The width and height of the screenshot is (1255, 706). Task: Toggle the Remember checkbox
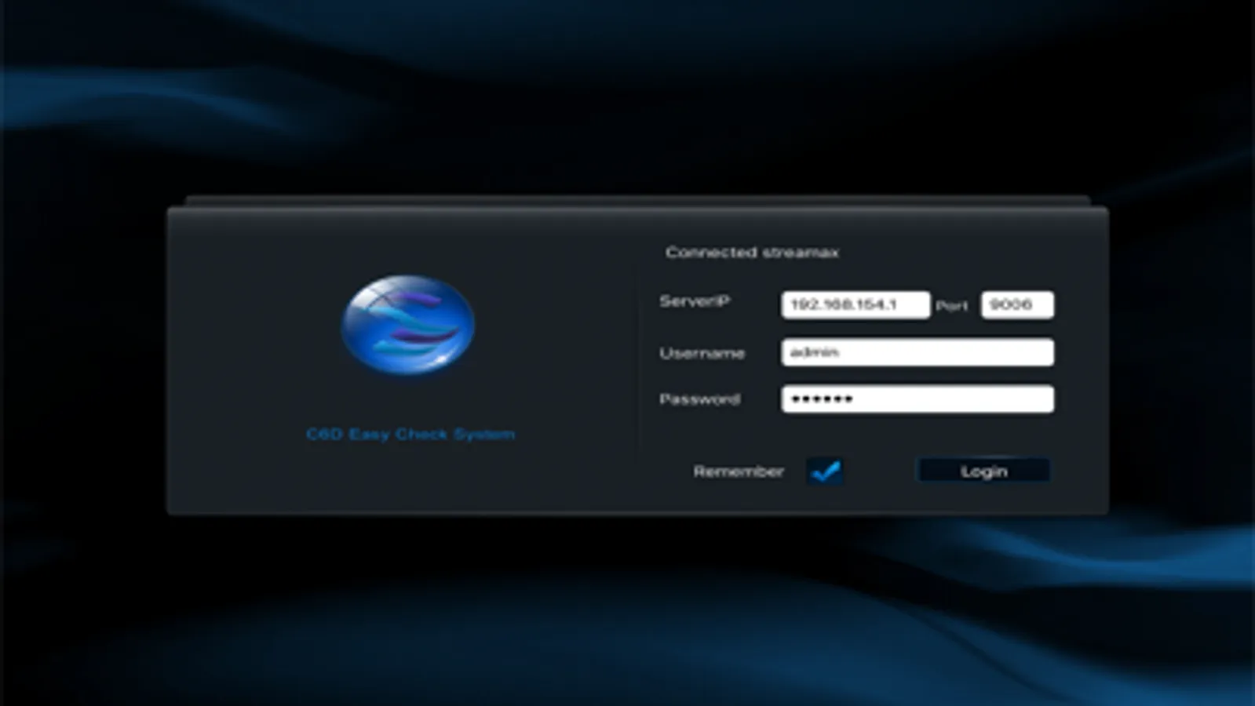tap(825, 471)
